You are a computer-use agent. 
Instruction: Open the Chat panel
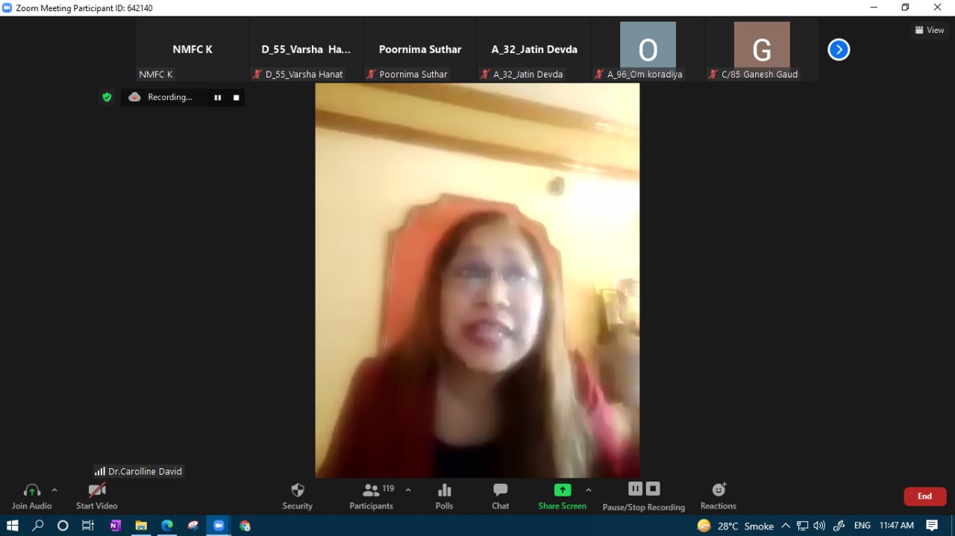500,496
